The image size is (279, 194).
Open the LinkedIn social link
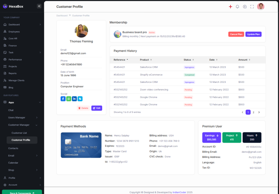click(x=74, y=99)
